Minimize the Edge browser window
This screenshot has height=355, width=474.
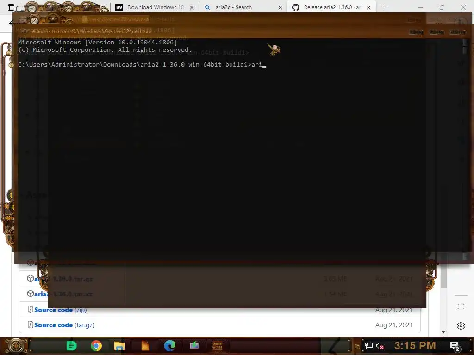421,7
